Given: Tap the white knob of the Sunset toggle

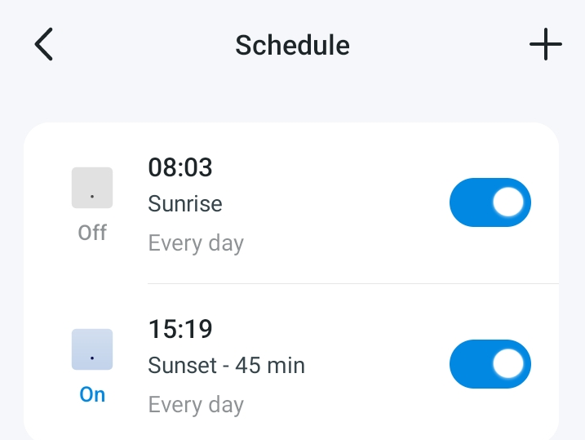Looking at the screenshot, I should (x=509, y=364).
